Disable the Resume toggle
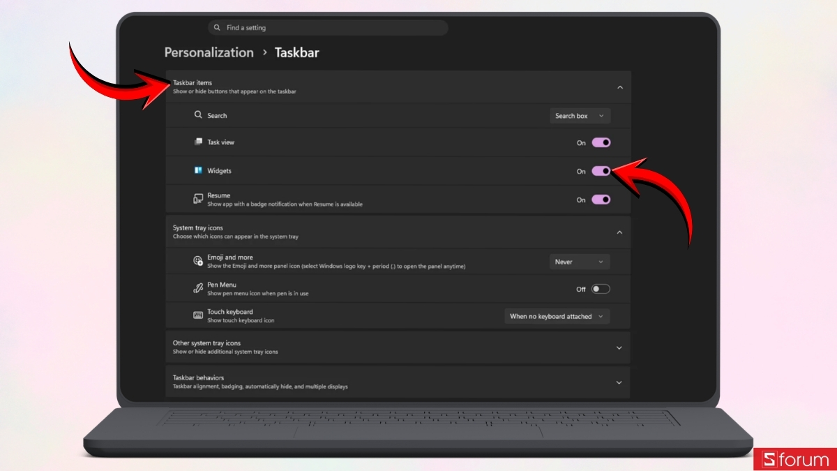The image size is (837, 471). 601,200
